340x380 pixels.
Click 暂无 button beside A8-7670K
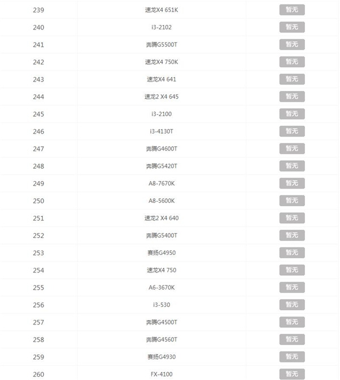pyautogui.click(x=292, y=183)
